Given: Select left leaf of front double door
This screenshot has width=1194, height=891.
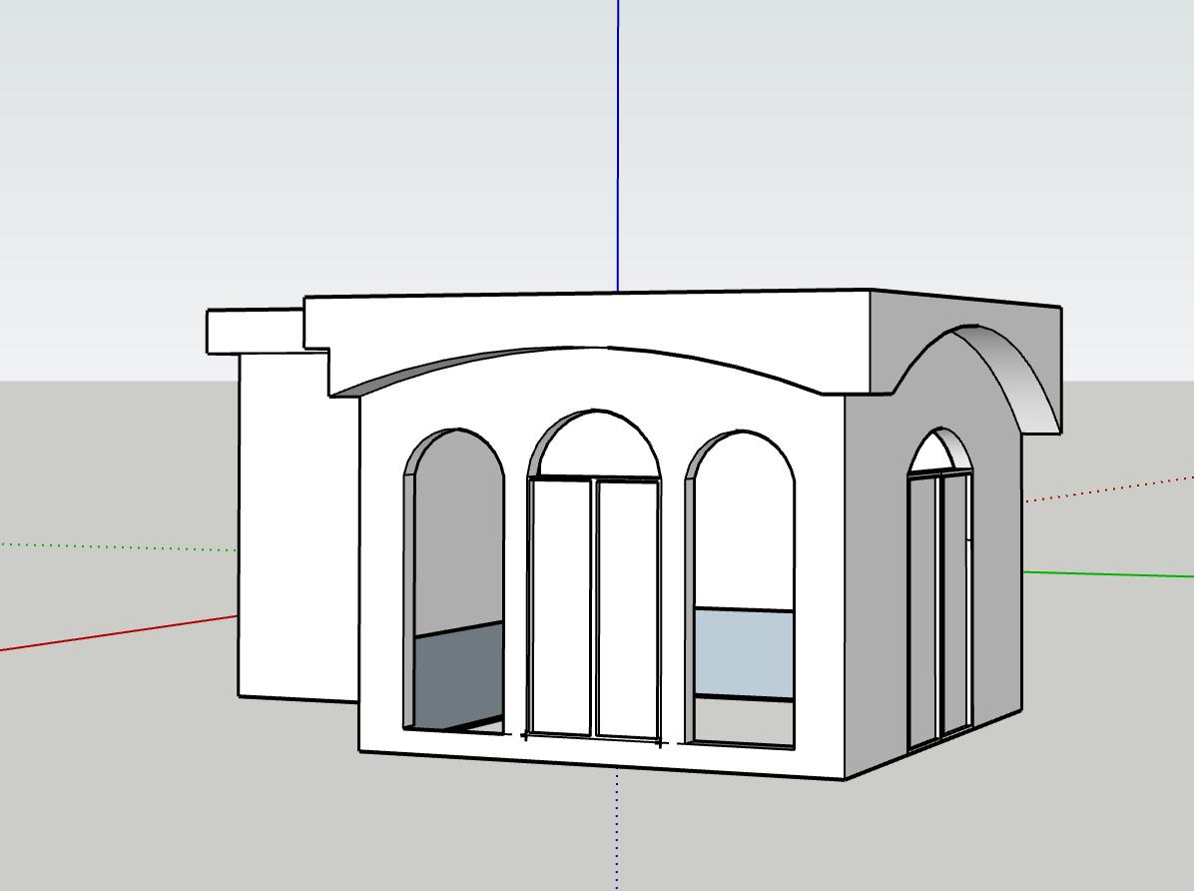Looking at the screenshot, I should pos(561,607).
